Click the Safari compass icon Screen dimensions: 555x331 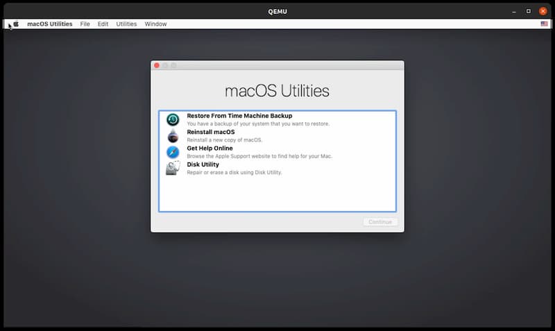(x=173, y=152)
